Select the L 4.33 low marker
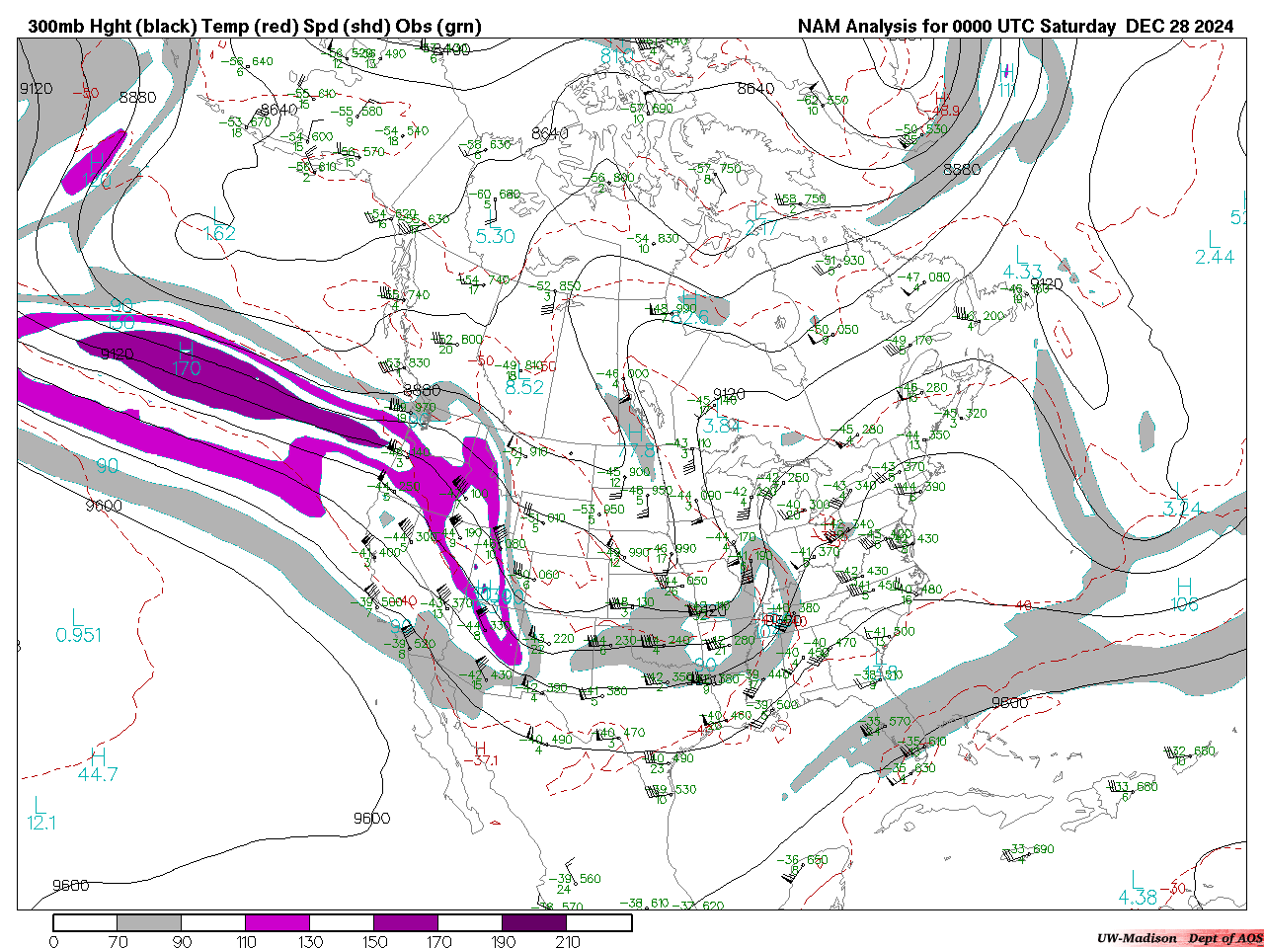Screen dimensions: 1264x948 [1022, 263]
